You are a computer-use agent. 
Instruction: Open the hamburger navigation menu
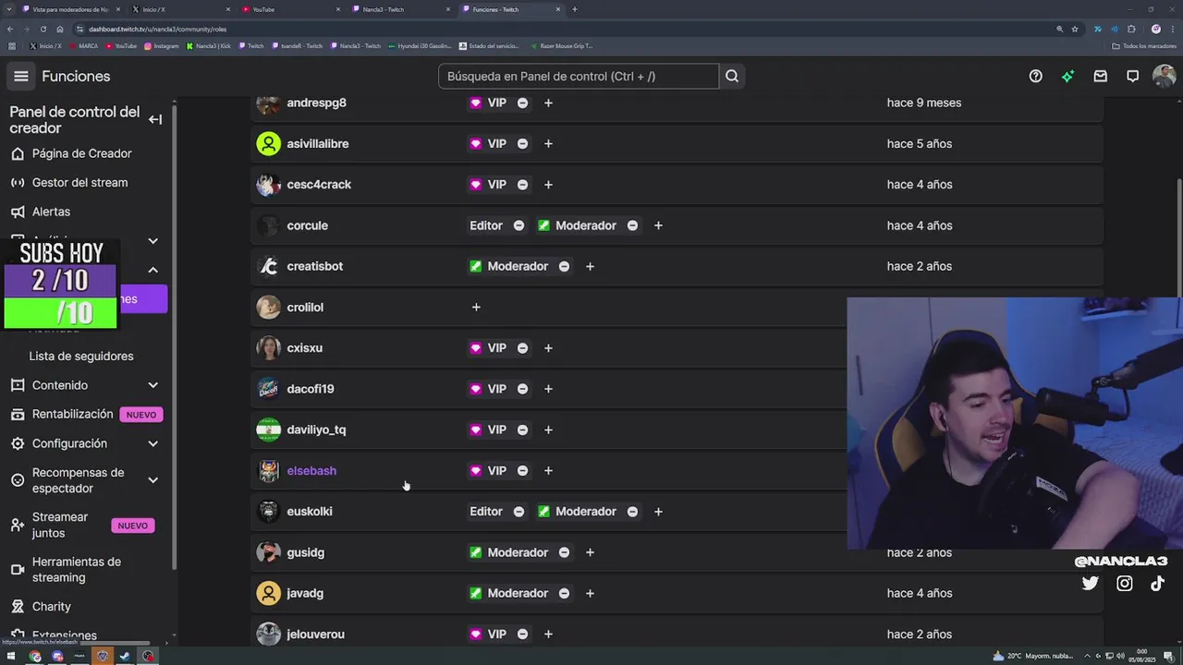(x=21, y=76)
